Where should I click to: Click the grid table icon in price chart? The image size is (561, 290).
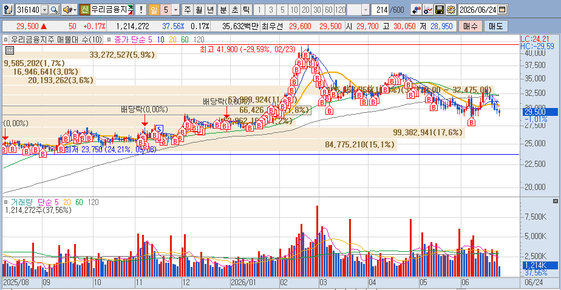coord(10,50)
